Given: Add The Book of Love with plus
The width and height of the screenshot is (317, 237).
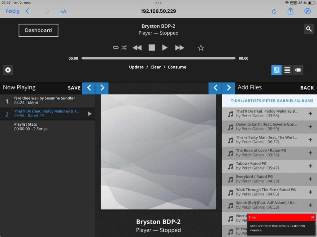Looking at the screenshot, I should [x=310, y=153].
